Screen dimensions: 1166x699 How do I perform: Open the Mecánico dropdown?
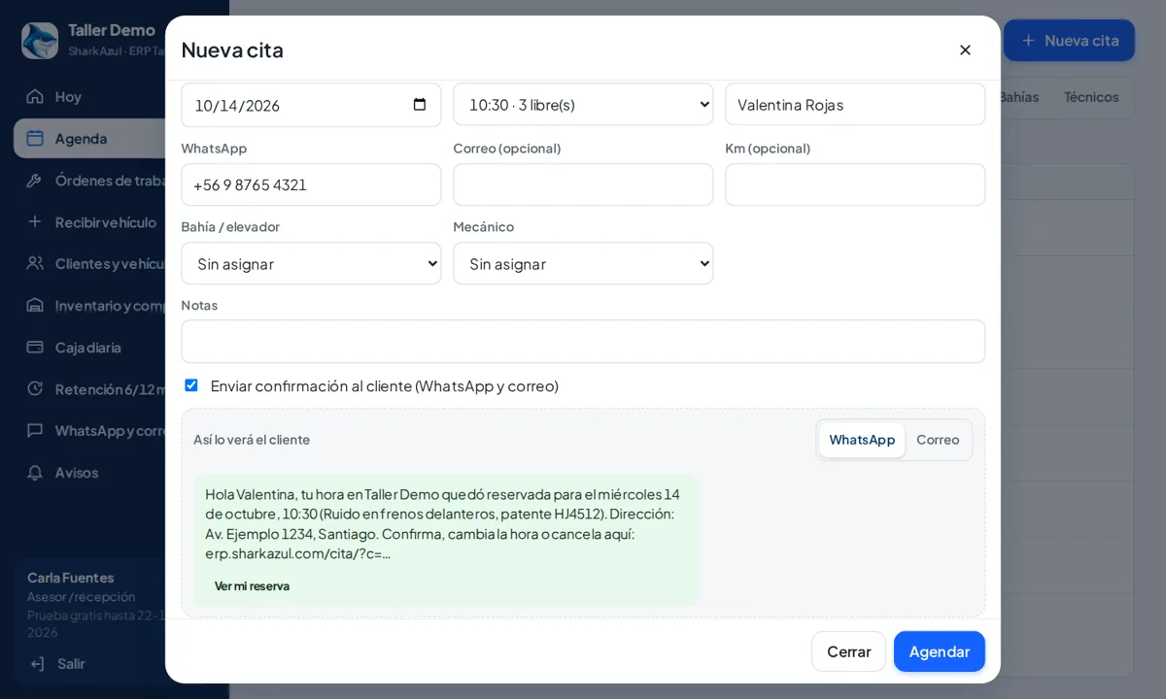coord(583,263)
